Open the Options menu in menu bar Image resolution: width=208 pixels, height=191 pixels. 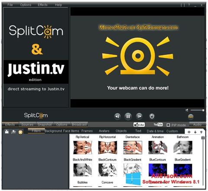26,5
